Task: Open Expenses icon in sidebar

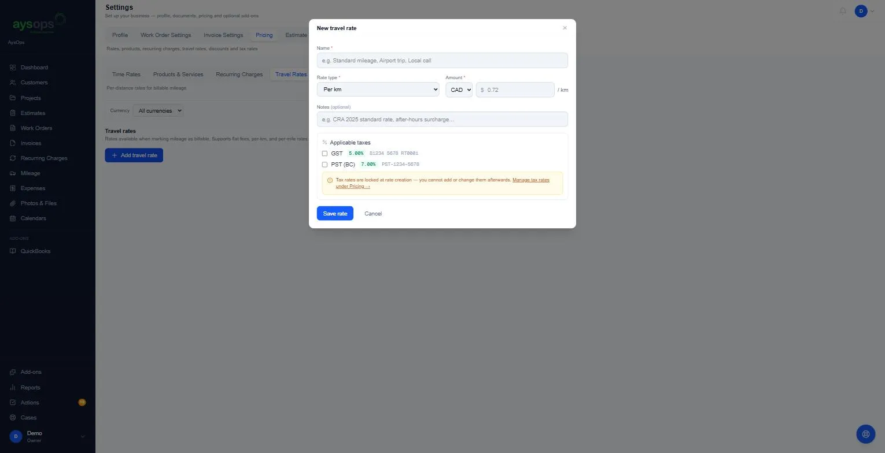Action: click(x=13, y=188)
